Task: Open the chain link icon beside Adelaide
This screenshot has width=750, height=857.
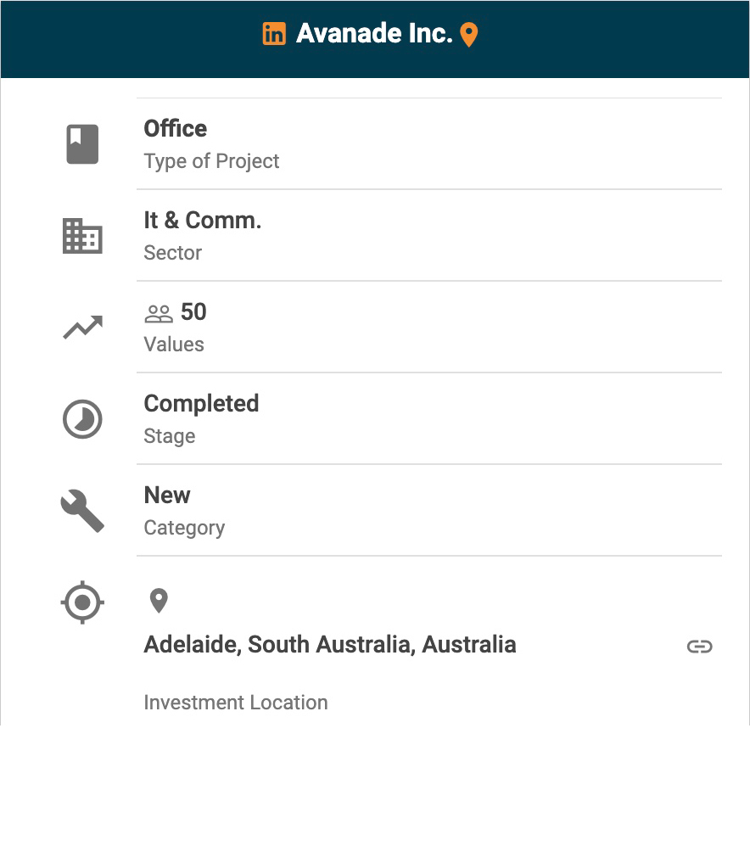Action: pos(699,647)
